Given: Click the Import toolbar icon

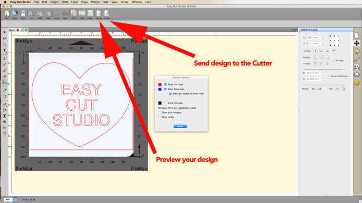Looking at the screenshot, I should (74, 14).
